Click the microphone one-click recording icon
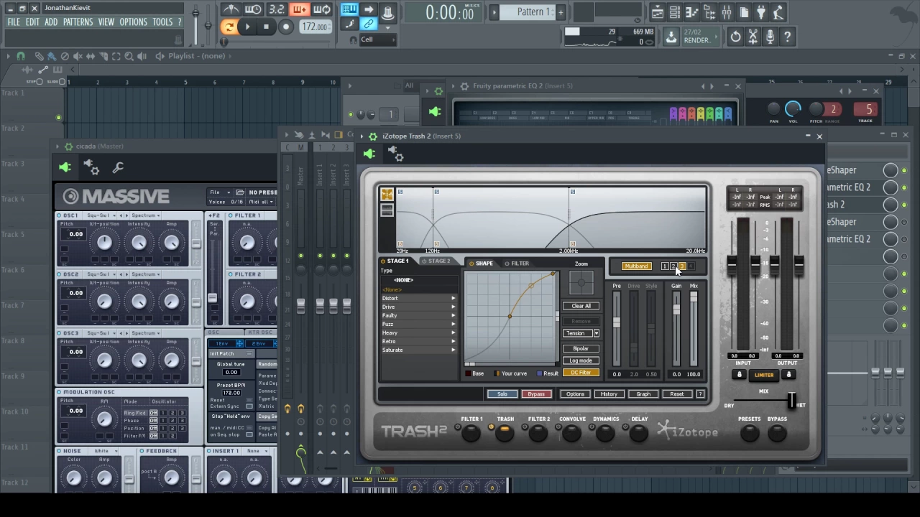Image resolution: width=920 pixels, height=517 pixels. coord(770,37)
